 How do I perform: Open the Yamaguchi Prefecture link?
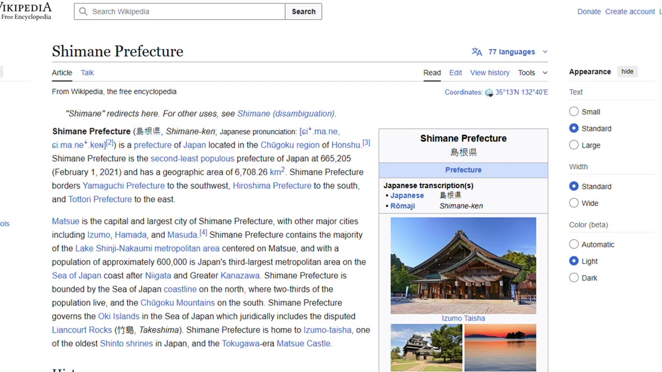pos(124,185)
